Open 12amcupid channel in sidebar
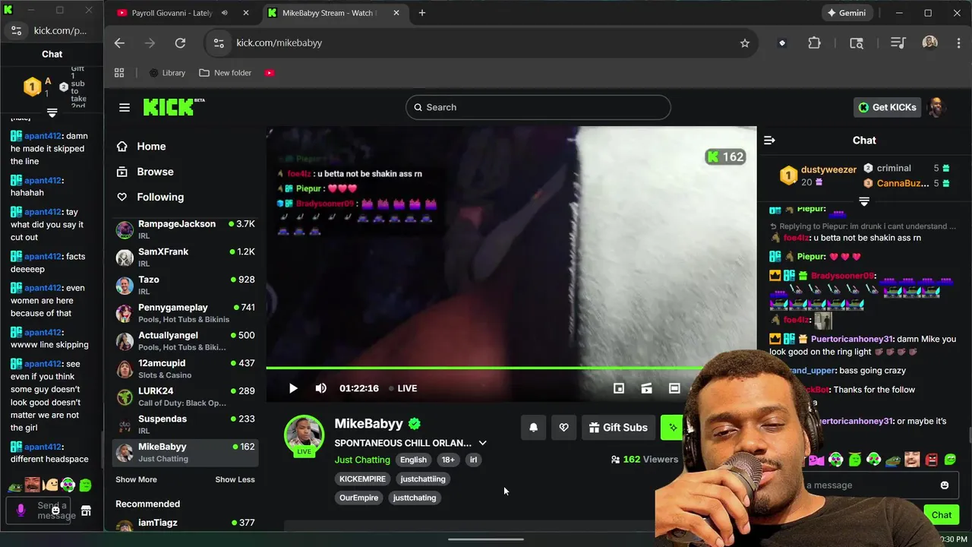Screen dimensions: 972x547 tap(185, 368)
